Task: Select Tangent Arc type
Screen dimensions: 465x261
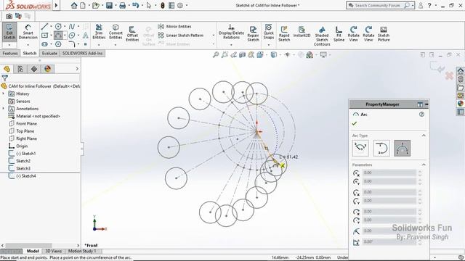Action: [381, 148]
